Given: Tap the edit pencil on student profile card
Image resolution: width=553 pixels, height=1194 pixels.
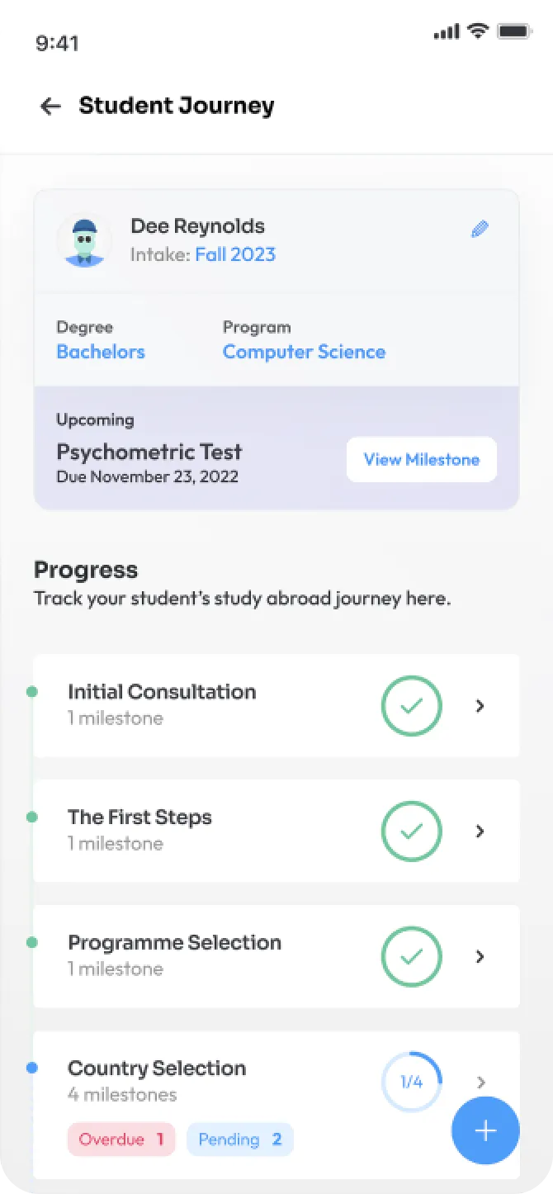Looking at the screenshot, I should (x=480, y=229).
